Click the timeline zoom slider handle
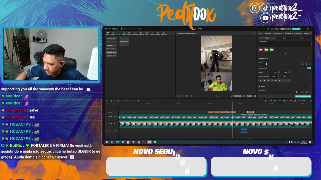Image resolution: width=321 pixels, height=180 pixels. 304,101
